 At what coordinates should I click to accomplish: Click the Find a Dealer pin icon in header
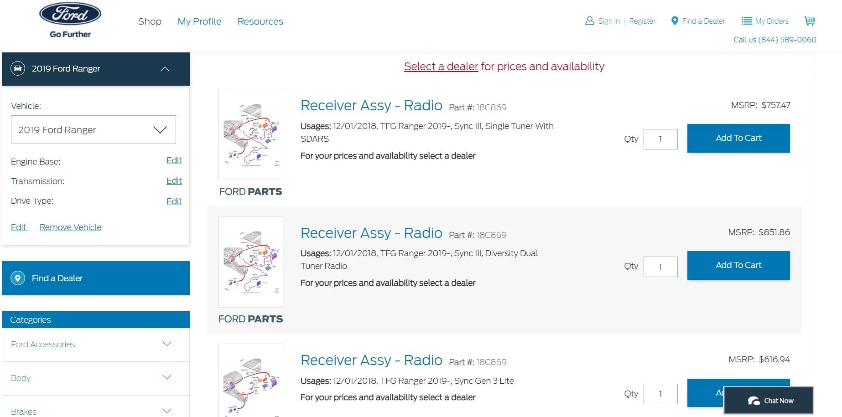pyautogui.click(x=675, y=21)
